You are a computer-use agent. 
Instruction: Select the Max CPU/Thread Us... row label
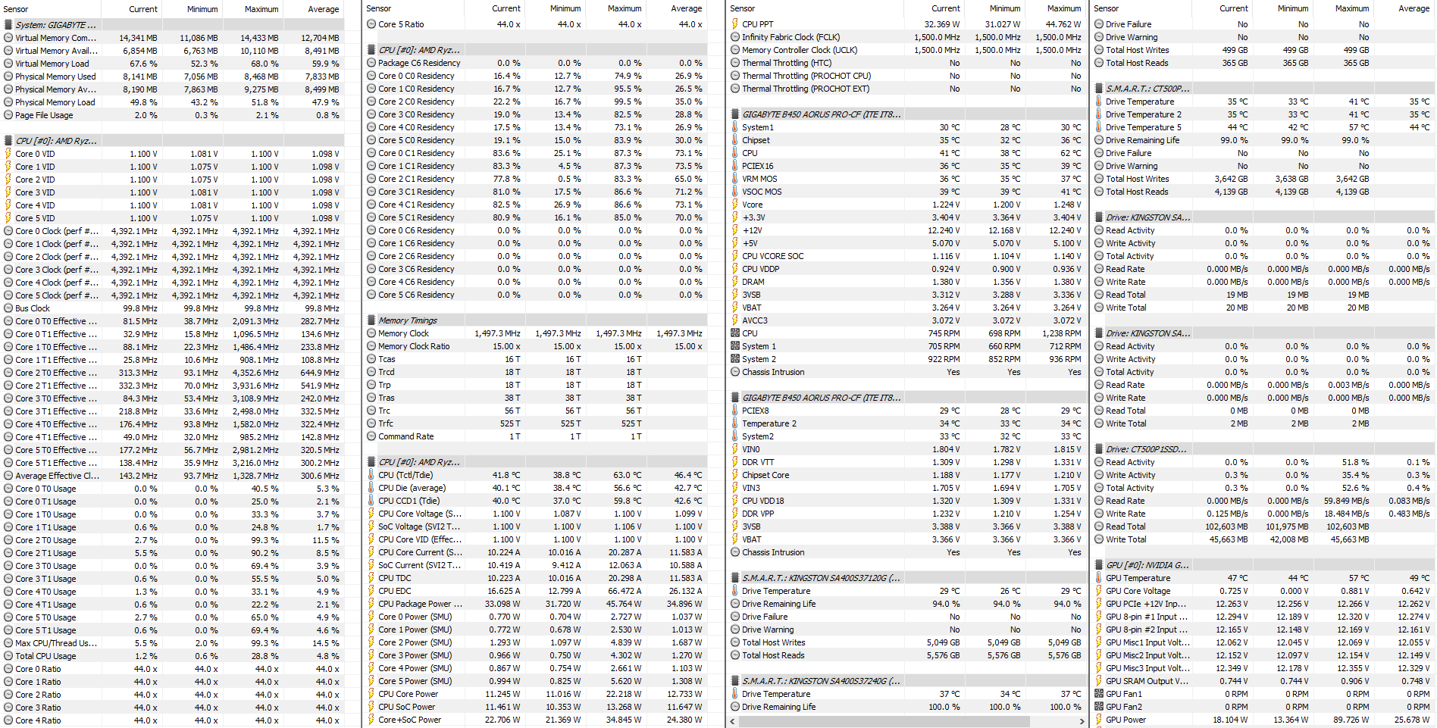(56, 643)
